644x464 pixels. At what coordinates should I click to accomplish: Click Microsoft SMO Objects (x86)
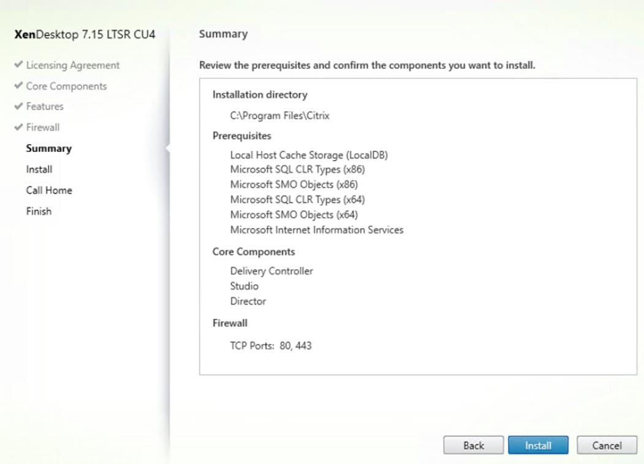[x=294, y=184]
